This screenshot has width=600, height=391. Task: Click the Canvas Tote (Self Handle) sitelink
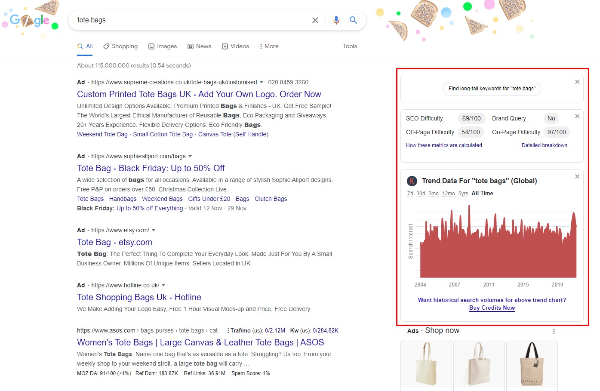click(x=233, y=134)
